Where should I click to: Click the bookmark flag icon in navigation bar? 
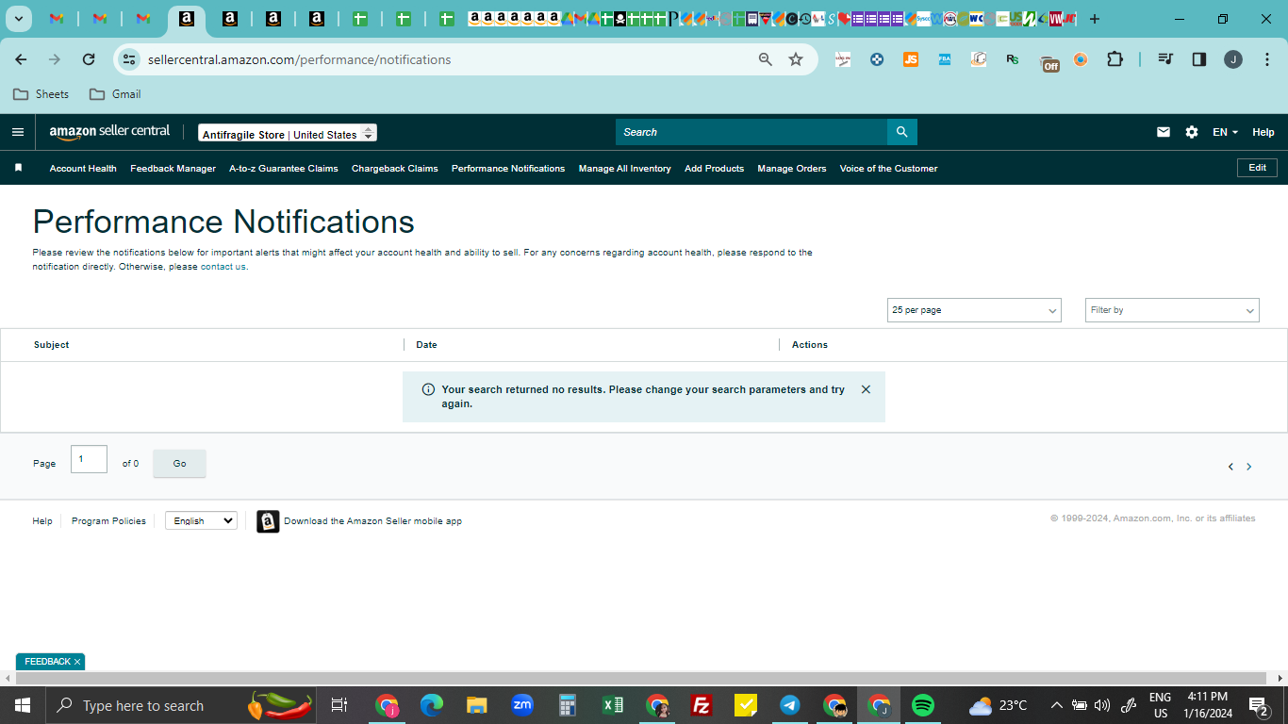(18, 168)
